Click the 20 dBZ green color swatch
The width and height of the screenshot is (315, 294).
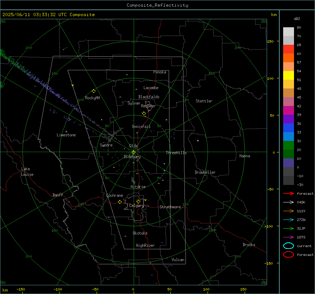point(288,145)
